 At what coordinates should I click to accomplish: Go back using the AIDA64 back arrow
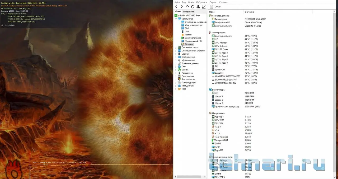click(176, 7)
